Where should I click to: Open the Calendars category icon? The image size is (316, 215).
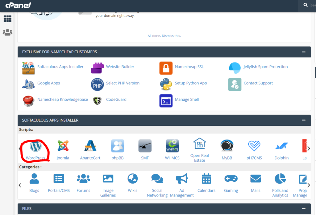[x=206, y=179]
